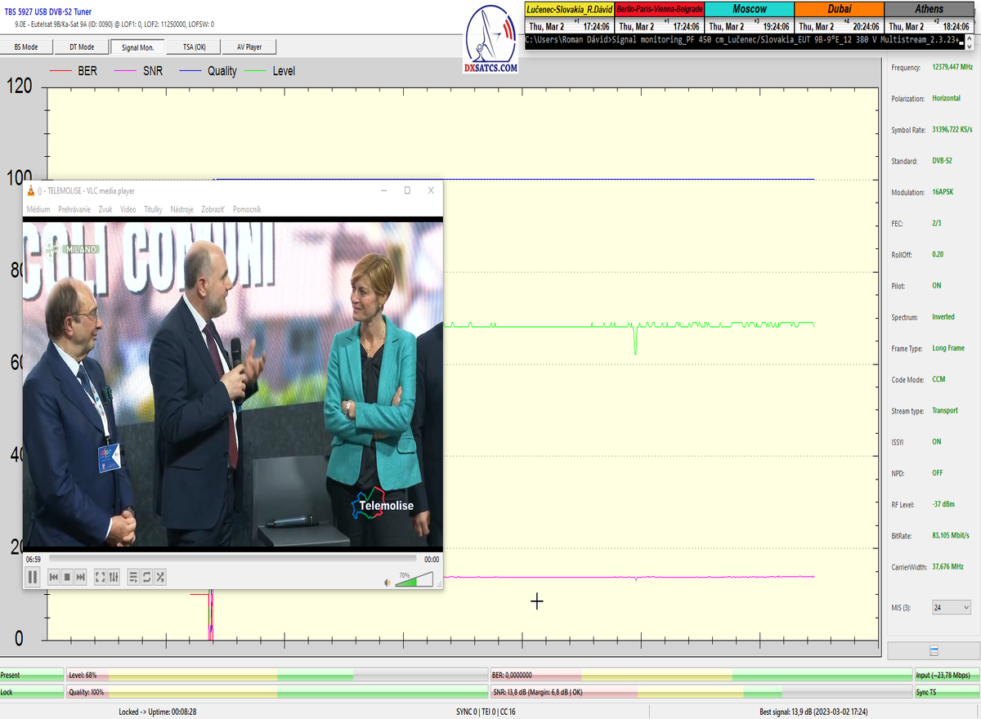Screen dimensions: 981x719
Task: Switch to AV Player tab
Action: pos(249,47)
